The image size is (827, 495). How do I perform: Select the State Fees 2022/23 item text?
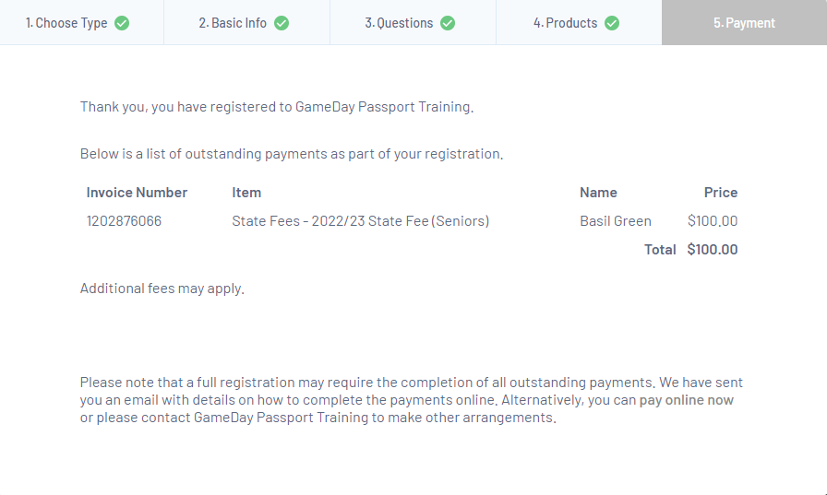pos(360,221)
